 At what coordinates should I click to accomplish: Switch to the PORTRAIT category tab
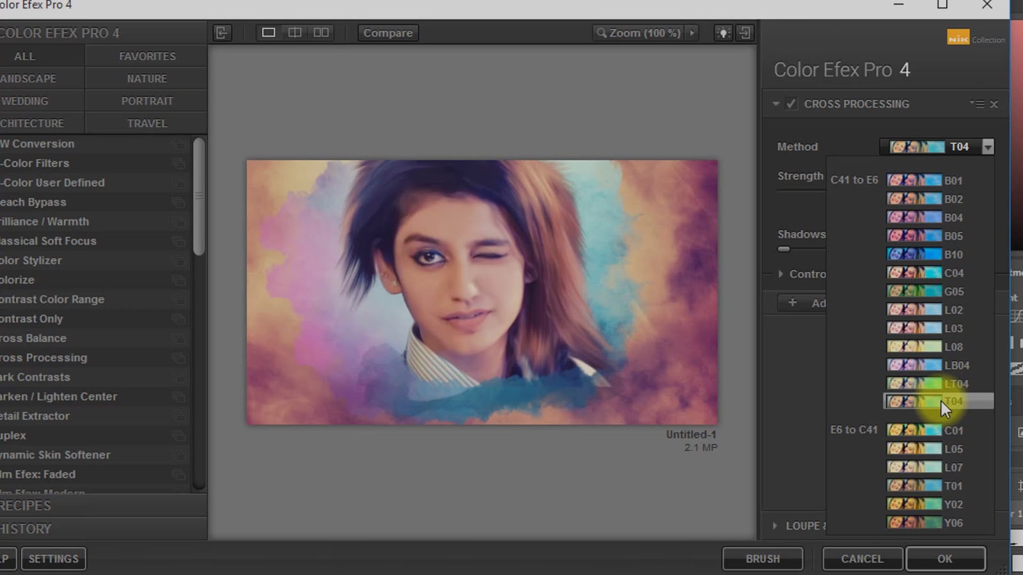pos(146,100)
